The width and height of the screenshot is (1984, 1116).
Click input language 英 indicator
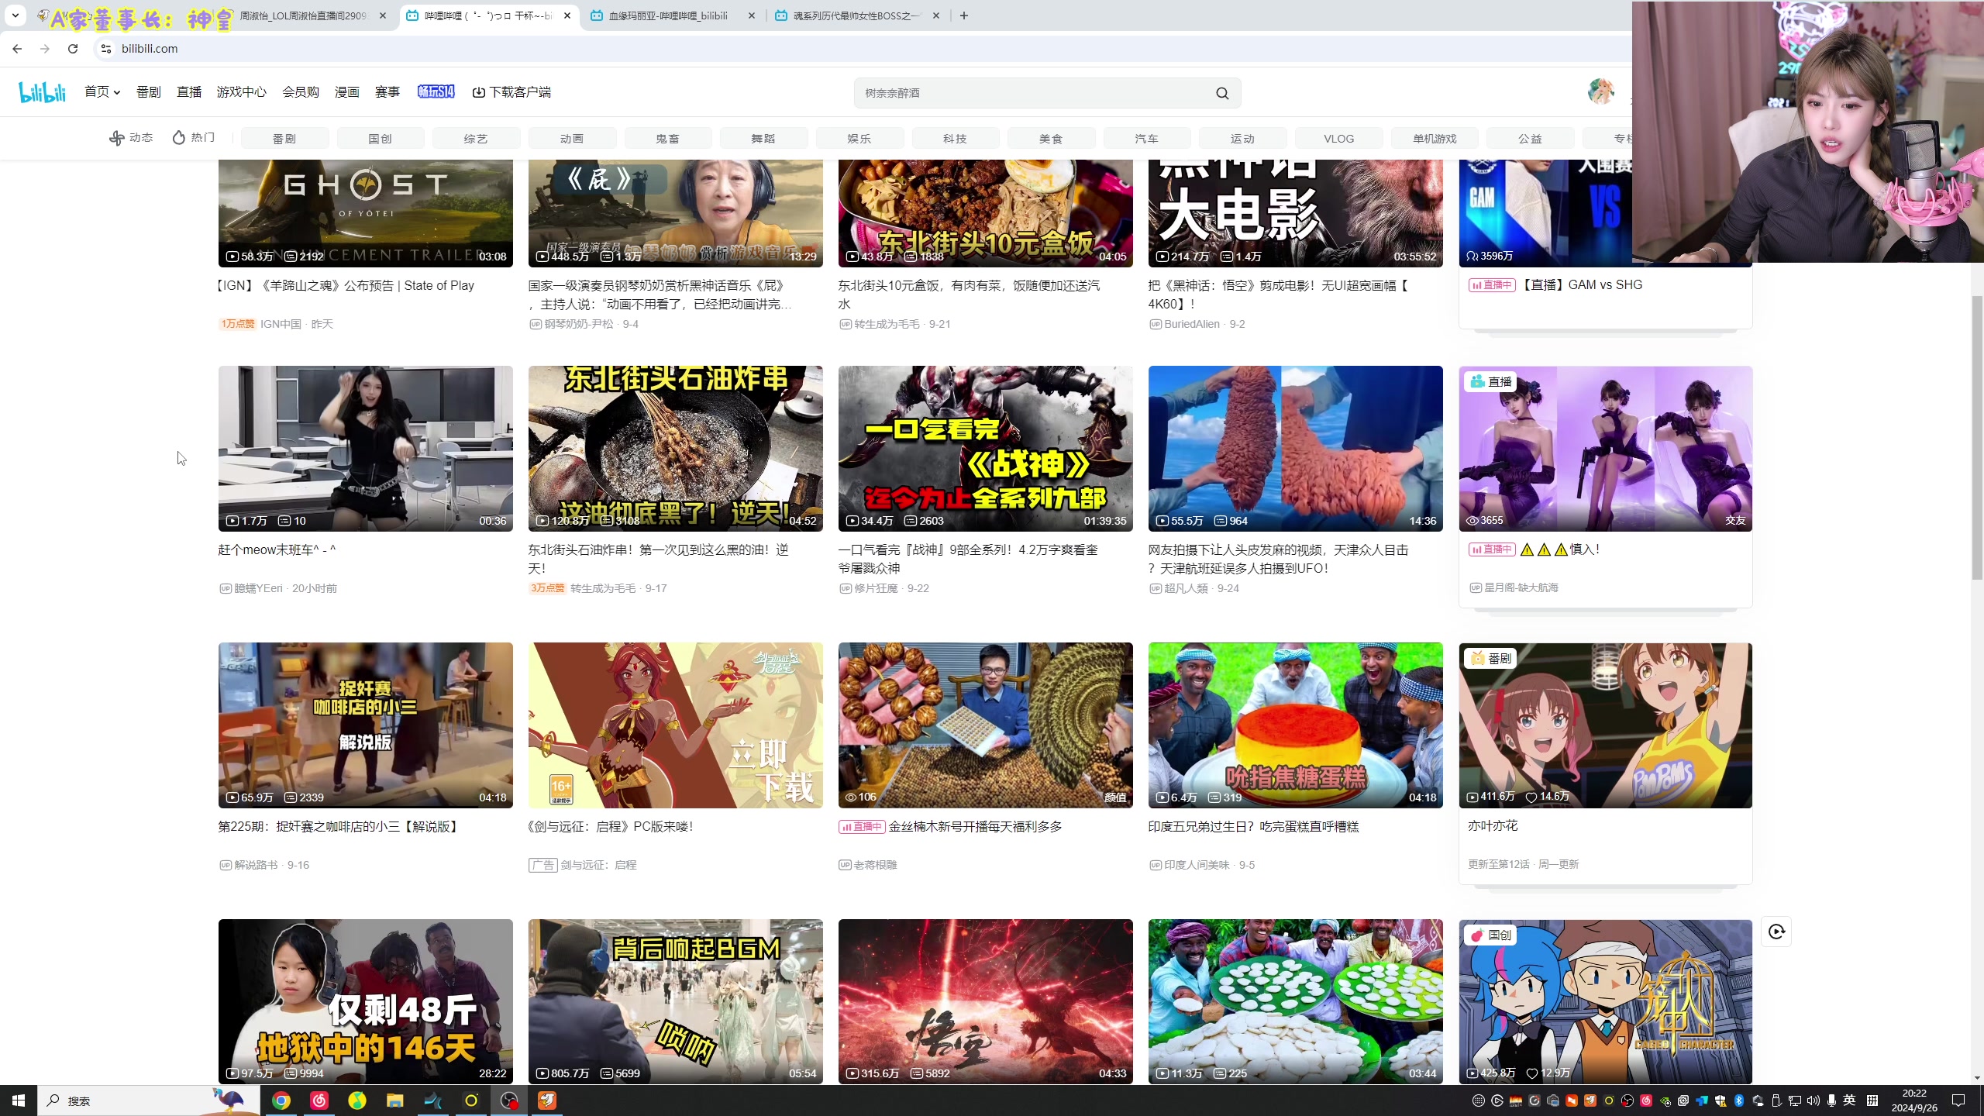(x=1850, y=1100)
